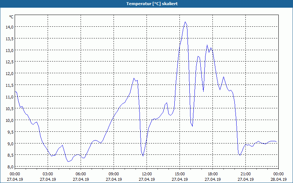This screenshot has height=183, width=293.
Task: Select the 8,0 y-axis tick label
Action: pos(10,167)
